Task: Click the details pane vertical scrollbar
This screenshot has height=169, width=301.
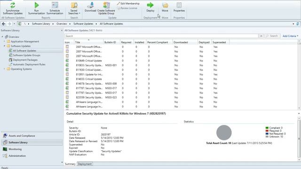Action: click(x=299, y=139)
